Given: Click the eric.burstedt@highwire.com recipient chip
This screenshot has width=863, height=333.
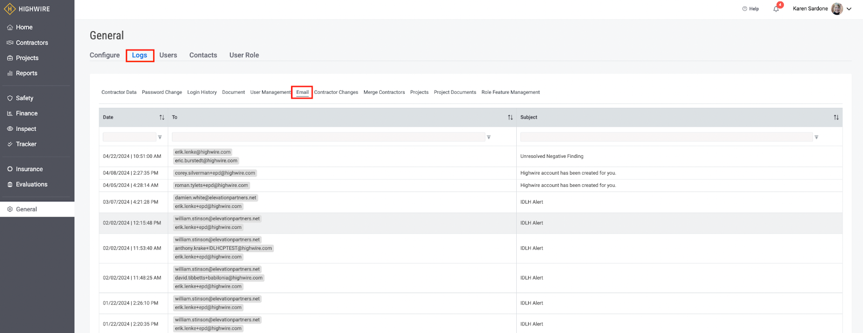Looking at the screenshot, I should click(x=206, y=161).
